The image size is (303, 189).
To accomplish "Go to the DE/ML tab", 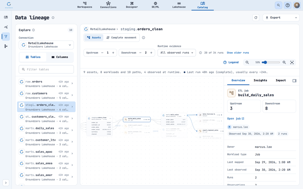I will 155,5.
